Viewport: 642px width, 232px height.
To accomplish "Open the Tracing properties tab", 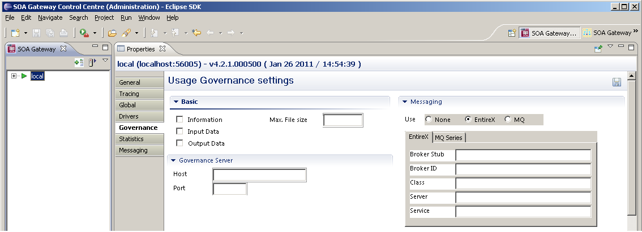I will [139, 94].
